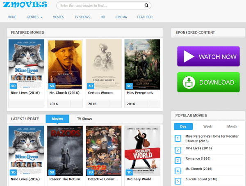This screenshot has width=246, height=186.
Task: Open latest update Nine Lives (2016) title
Action: 25,179
